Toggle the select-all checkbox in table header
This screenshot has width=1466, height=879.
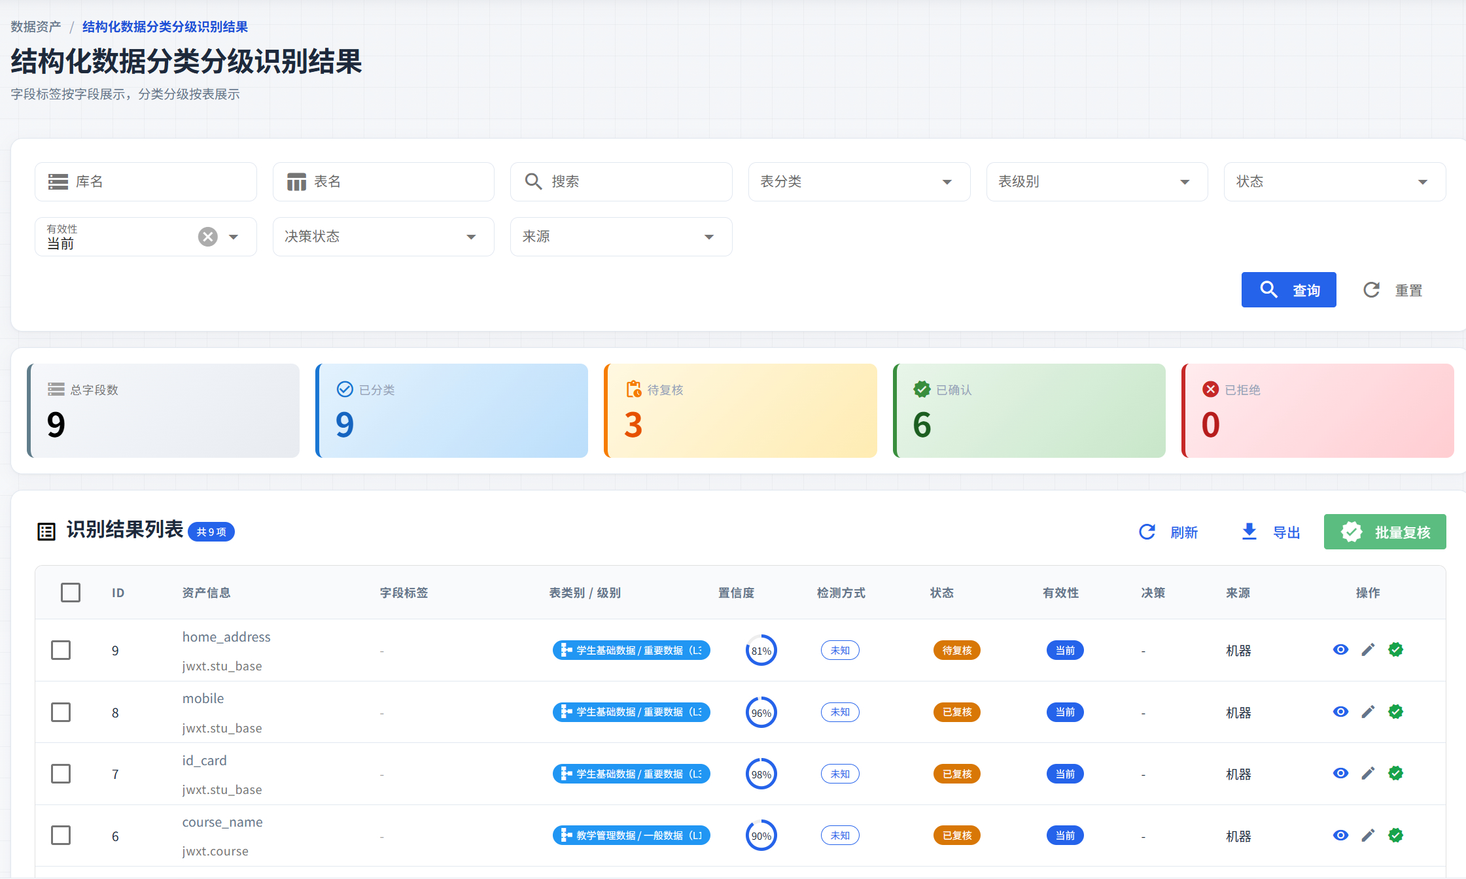point(71,593)
